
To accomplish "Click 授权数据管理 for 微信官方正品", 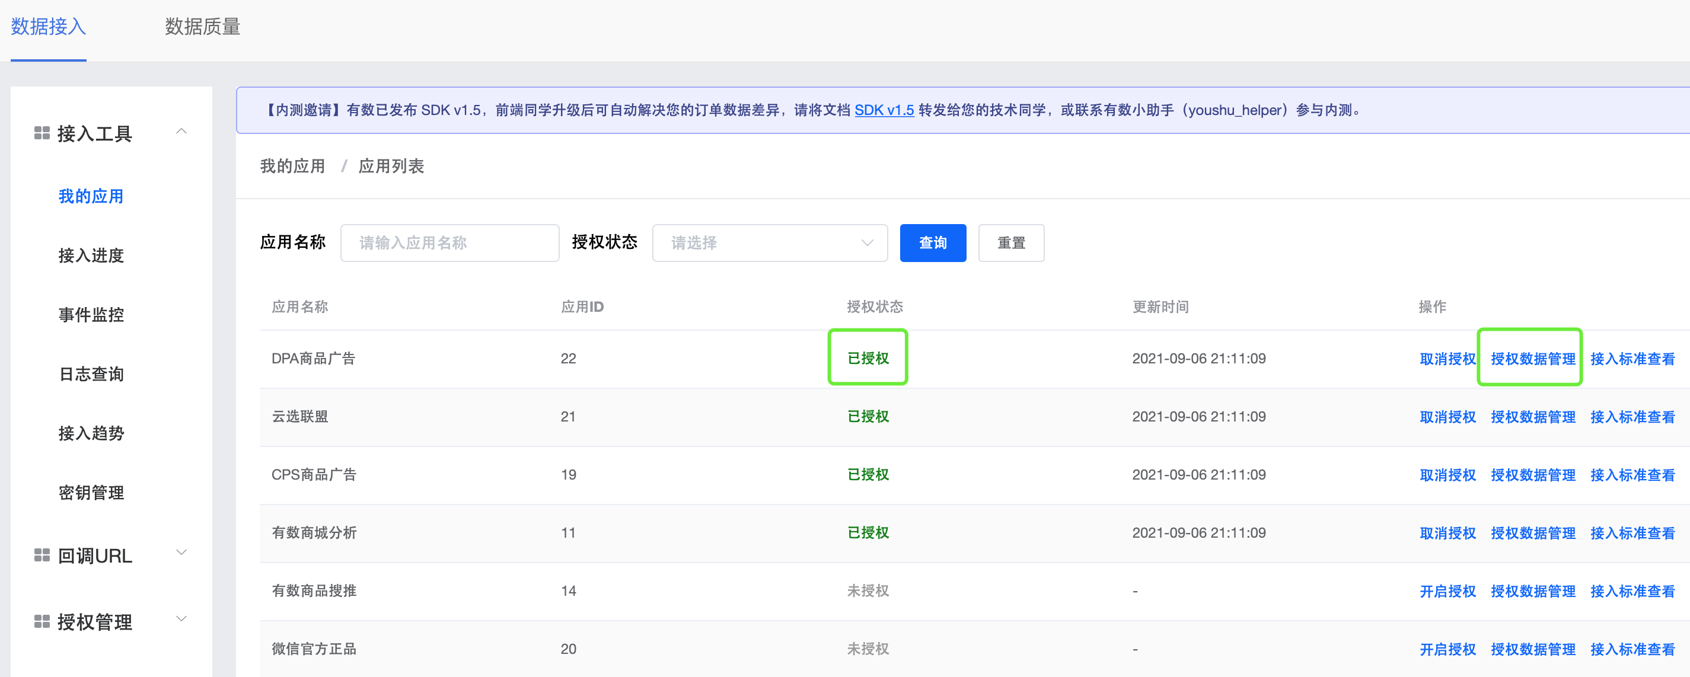I will pos(1532,649).
